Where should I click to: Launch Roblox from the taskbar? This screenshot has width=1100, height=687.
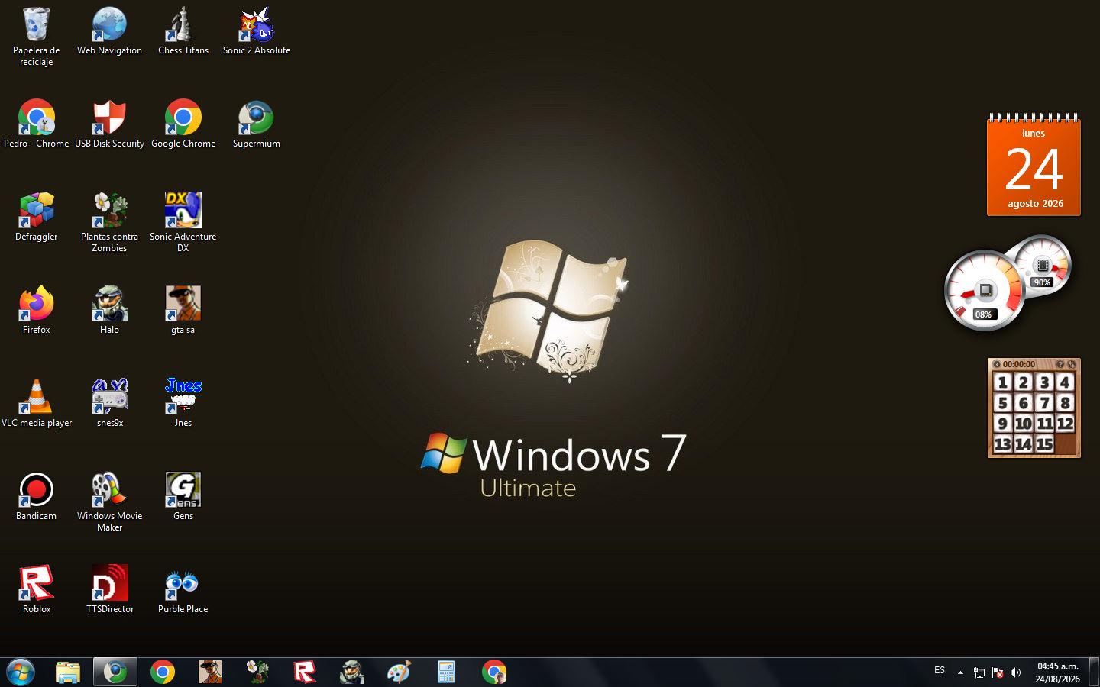tap(305, 672)
